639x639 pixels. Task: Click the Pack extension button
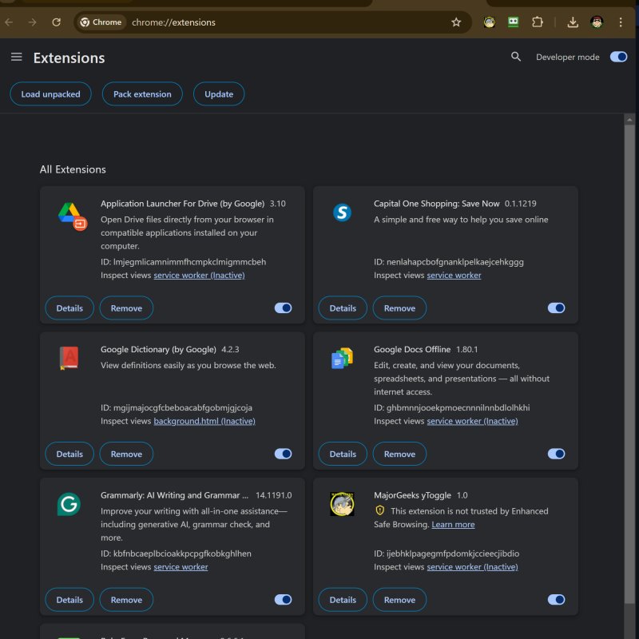click(142, 94)
